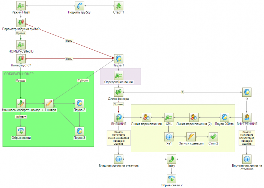This screenshot has height=188, width=264.
Task: Select the Пауза 1 timer node
Action: click(x=118, y=59)
